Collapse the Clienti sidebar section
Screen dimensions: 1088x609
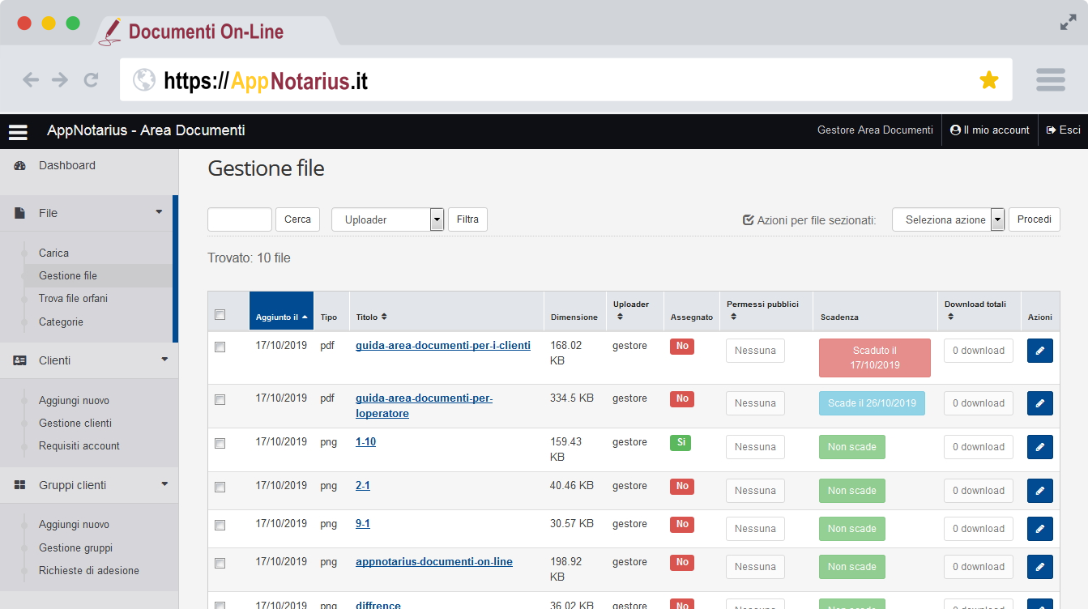[x=164, y=360]
